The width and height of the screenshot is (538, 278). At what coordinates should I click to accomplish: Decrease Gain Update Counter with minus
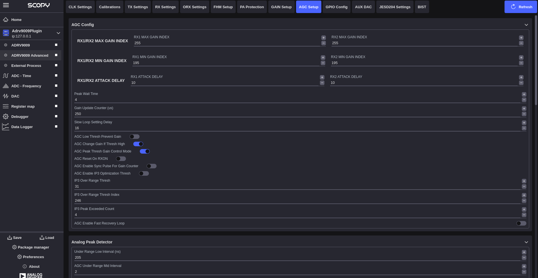(524, 114)
